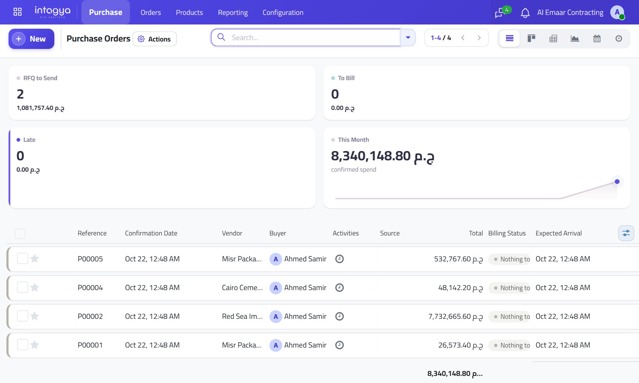The image size is (639, 383).
Task: Open the Al Emaar Contracting company switcher
Action: 570,12
